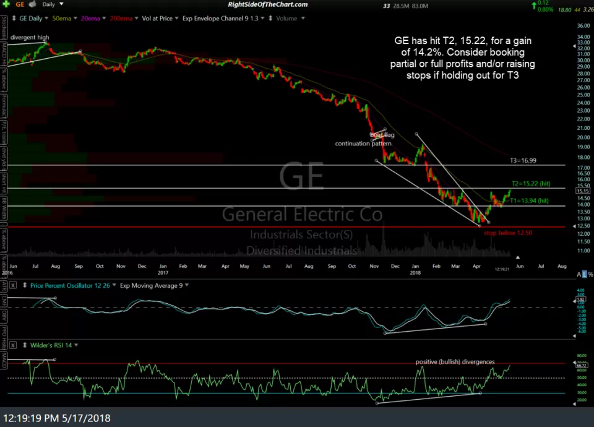Expand the 200ema indicator dropdown arrow
Image resolution: width=594 pixels, height=427 pixels.
[136, 18]
